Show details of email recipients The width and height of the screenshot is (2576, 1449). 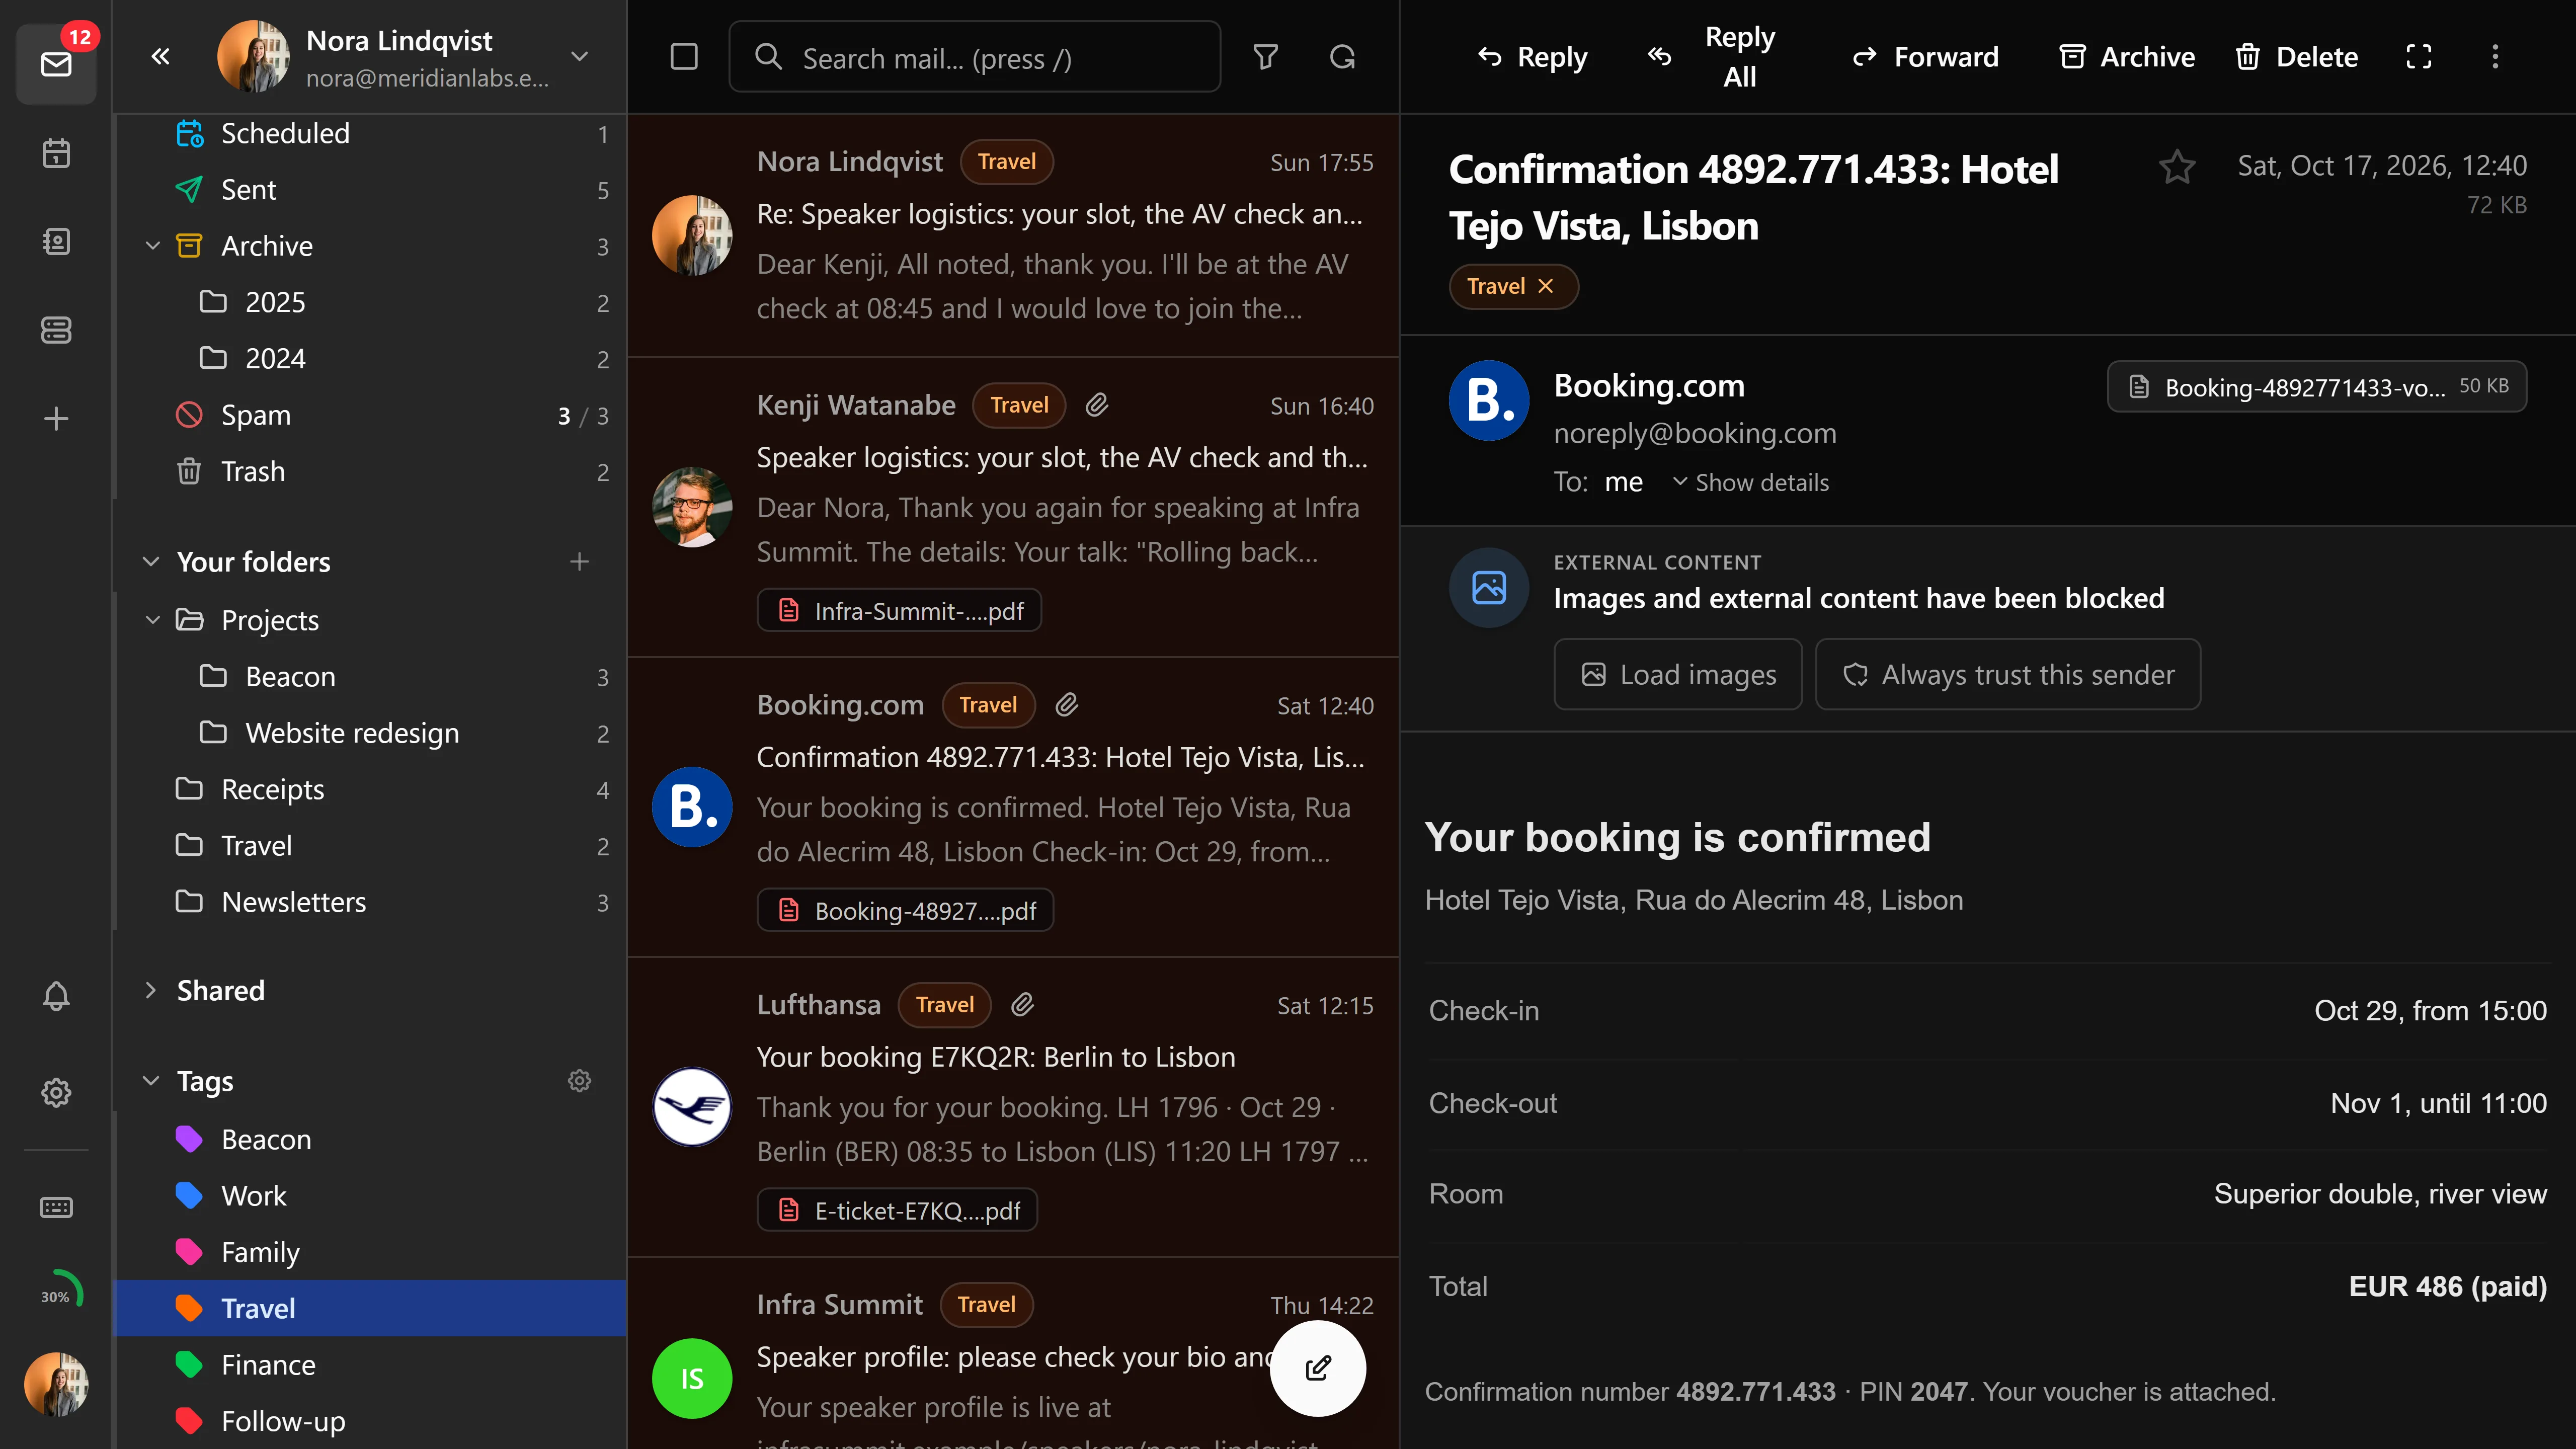1751,483
